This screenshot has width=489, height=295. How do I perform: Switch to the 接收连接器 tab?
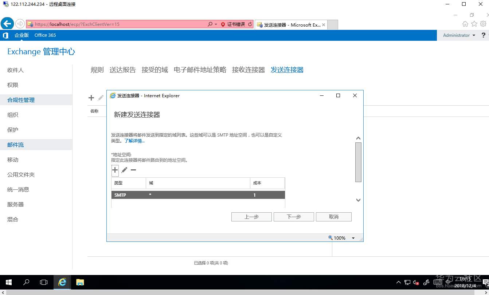coord(248,70)
